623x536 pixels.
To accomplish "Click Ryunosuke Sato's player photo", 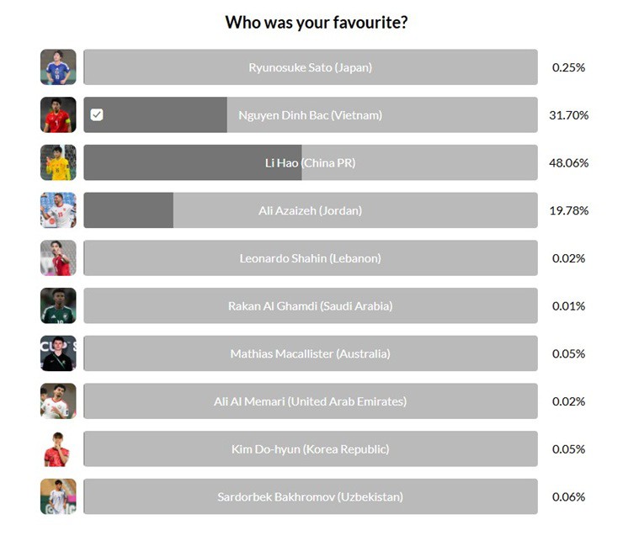I will pos(58,67).
